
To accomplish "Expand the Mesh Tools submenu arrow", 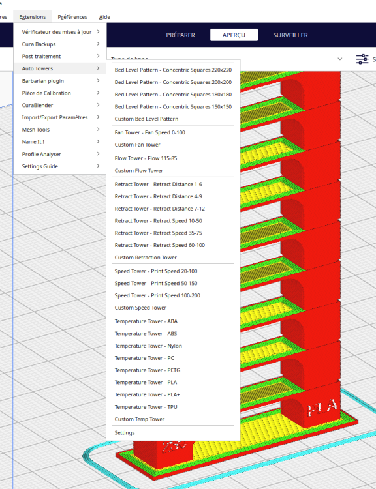I will pyautogui.click(x=98, y=130).
